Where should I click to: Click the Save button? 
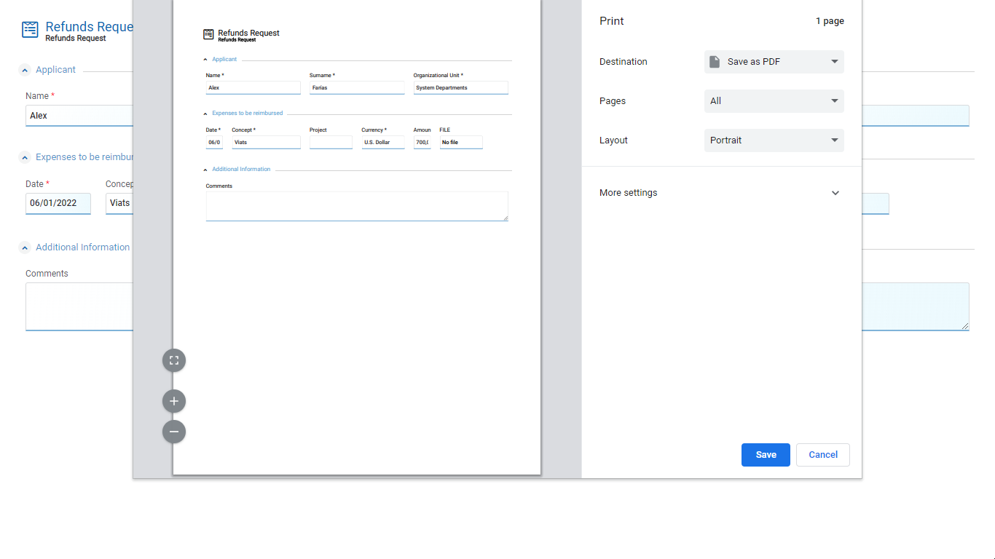click(x=766, y=455)
